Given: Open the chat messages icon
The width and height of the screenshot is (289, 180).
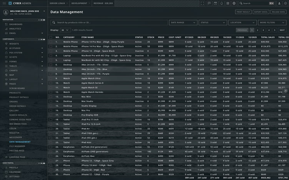Looking at the screenshot, I should point(209,3).
